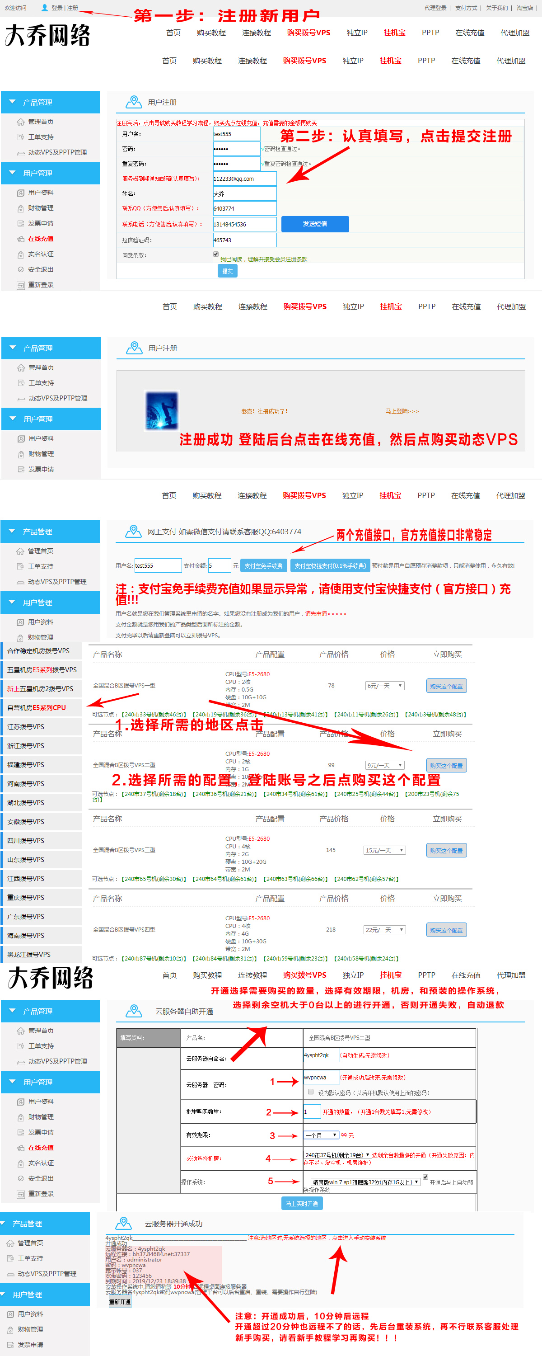Open 挂机宝 in nav beside the lower 大乔网络 logo
This screenshot has width=542, height=1356.
[x=390, y=975]
